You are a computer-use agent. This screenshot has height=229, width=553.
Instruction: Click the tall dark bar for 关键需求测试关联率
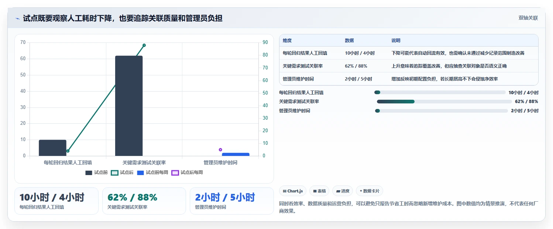click(129, 106)
